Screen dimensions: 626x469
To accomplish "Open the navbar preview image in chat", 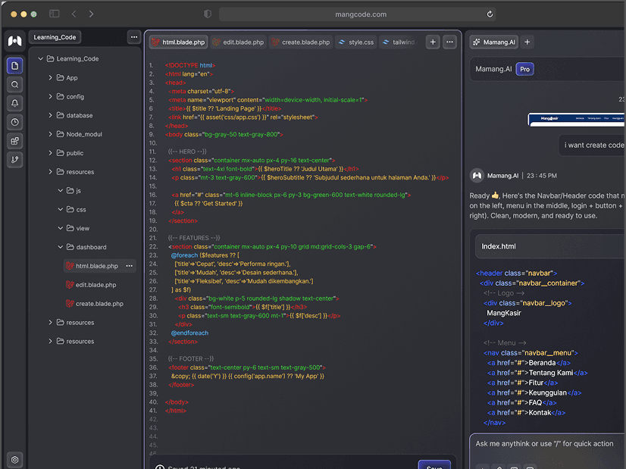I will [576, 120].
